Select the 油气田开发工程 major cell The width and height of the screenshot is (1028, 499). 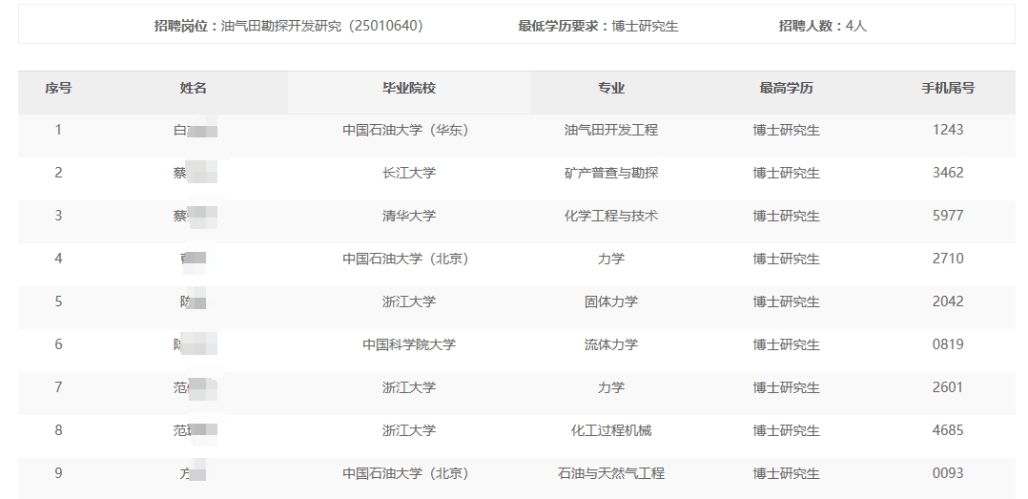pyautogui.click(x=611, y=130)
